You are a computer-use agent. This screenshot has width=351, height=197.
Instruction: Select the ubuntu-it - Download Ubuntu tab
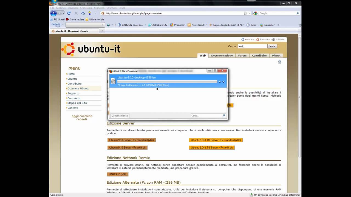point(74,31)
